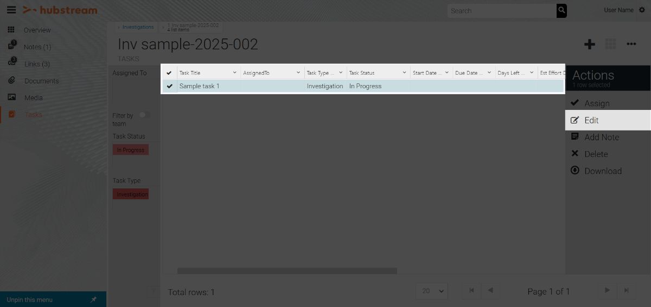Open the hamburger main menu
651x307 pixels.
(11, 10)
